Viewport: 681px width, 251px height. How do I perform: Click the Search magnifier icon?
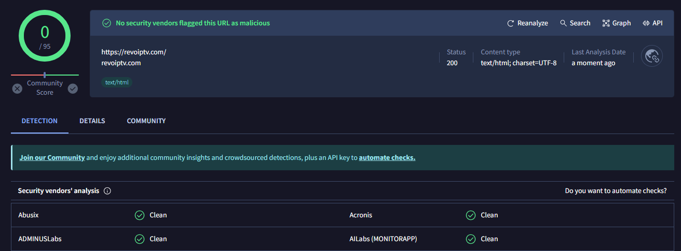[x=563, y=23]
